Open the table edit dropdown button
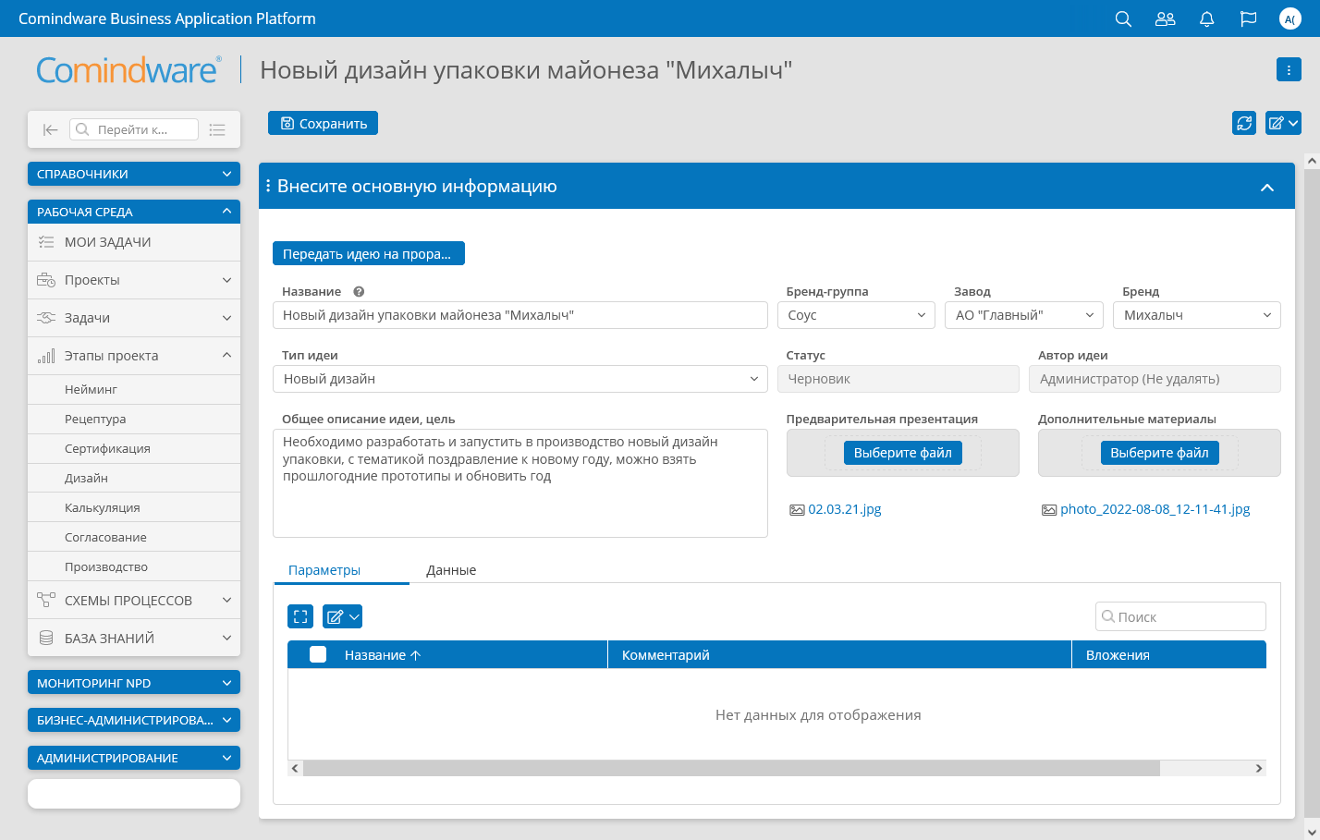Viewport: 1320px width, 840px height. (342, 616)
